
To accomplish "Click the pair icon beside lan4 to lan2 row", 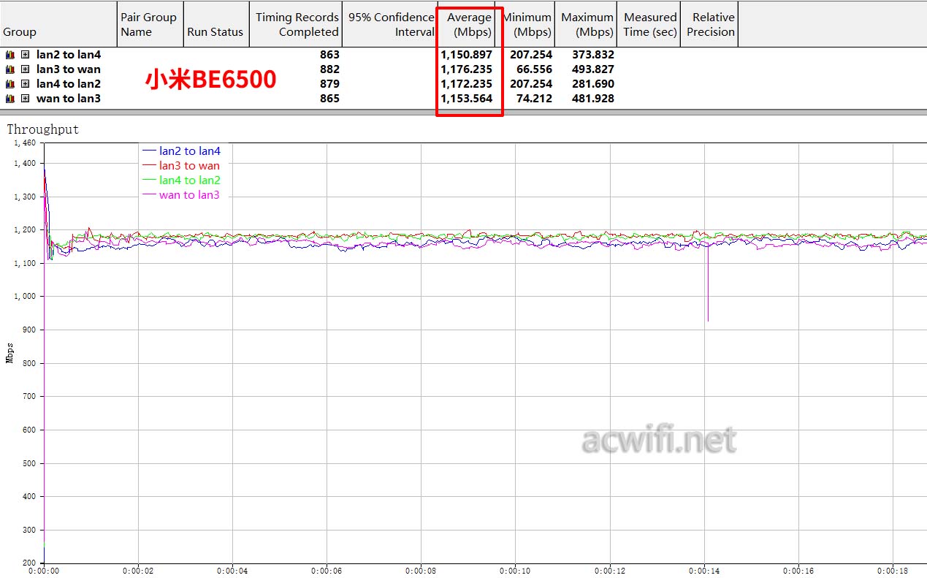I will [x=10, y=84].
